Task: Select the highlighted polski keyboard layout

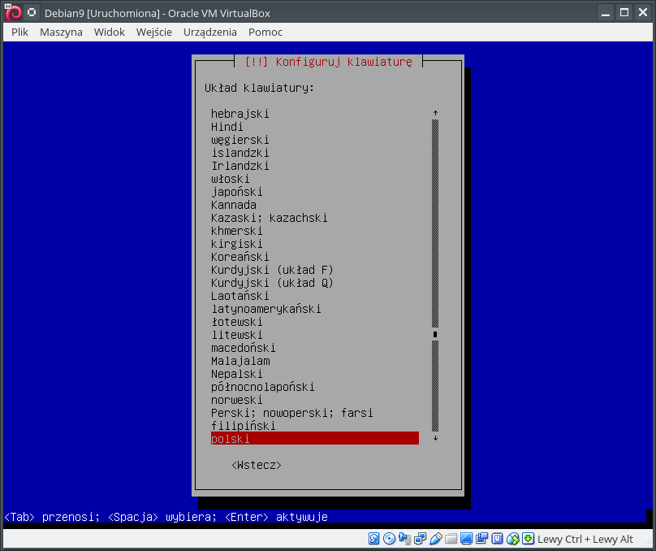Action: click(x=314, y=439)
